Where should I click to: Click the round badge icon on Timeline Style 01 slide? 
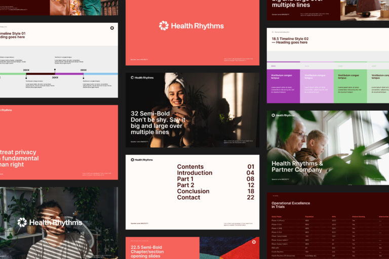pos(112,28)
